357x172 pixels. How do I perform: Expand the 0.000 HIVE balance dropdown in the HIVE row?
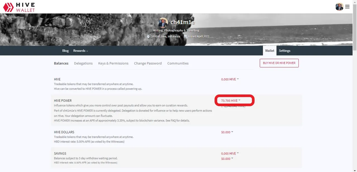coord(230,79)
